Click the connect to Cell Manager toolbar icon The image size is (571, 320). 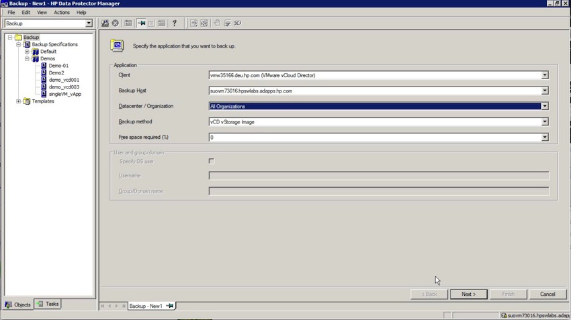point(105,23)
